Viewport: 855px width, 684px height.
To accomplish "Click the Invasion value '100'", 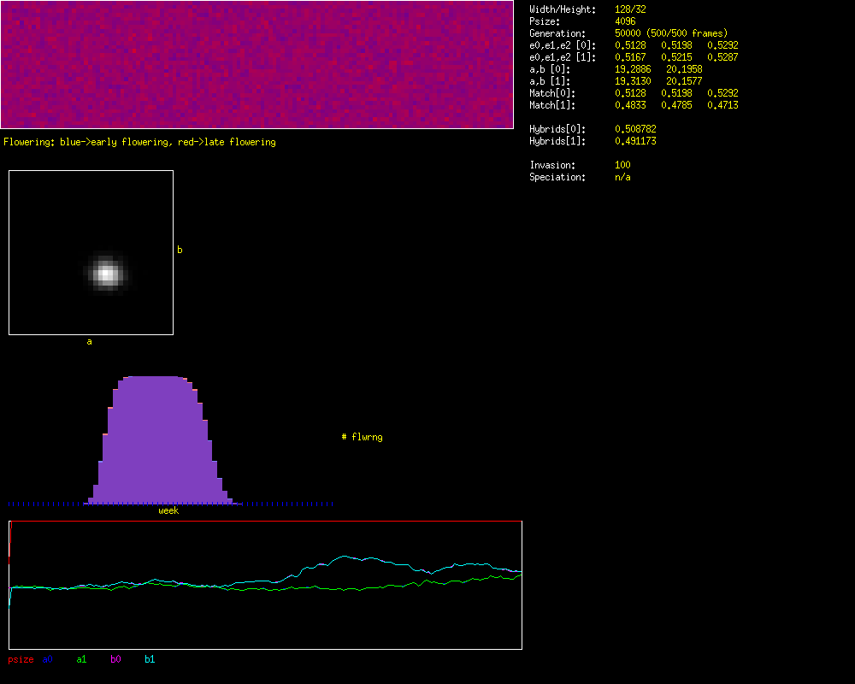I will [x=622, y=166].
